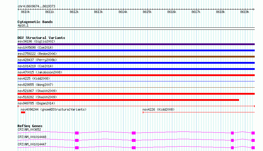The height and width of the screenshot is (151, 263).
Task: Click the thin blue nsv4225 variant line
Action: pyautogui.click(x=136, y=81)
